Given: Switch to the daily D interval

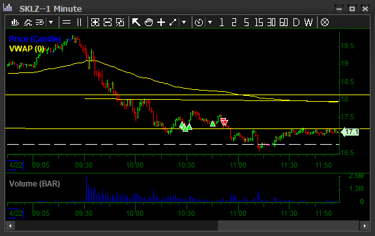Looking at the screenshot, I should [x=296, y=22].
